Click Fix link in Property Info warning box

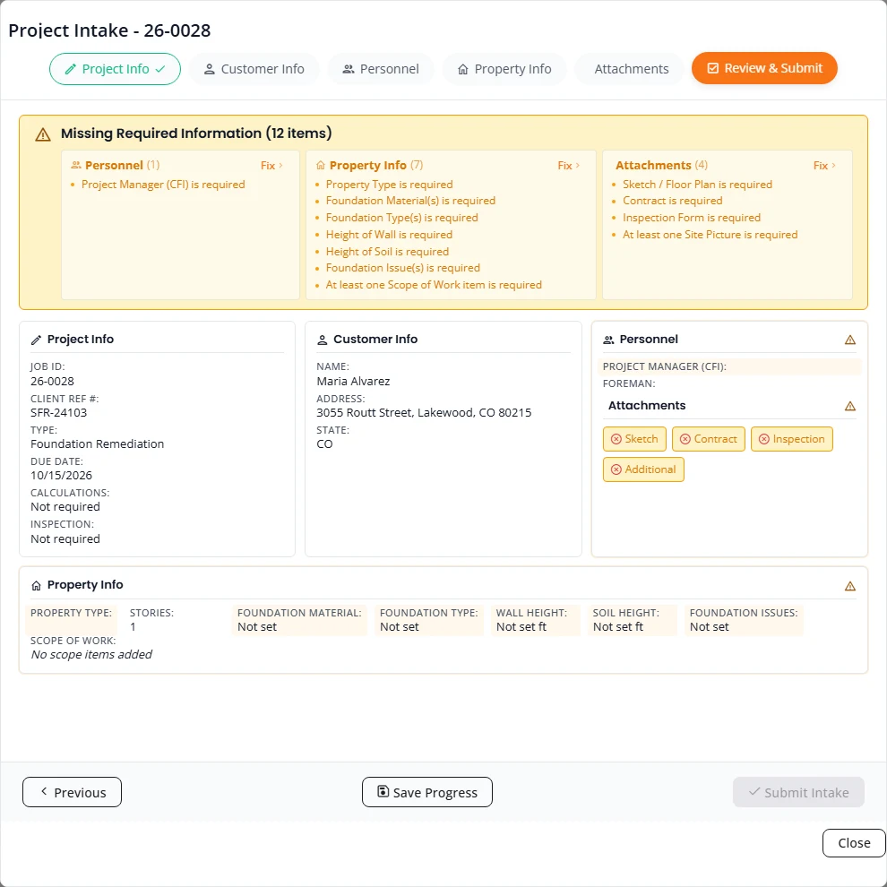(569, 165)
